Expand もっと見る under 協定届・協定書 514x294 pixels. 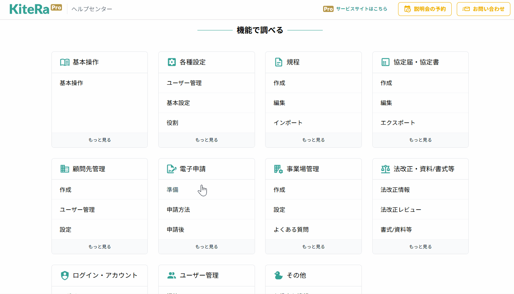point(421,140)
